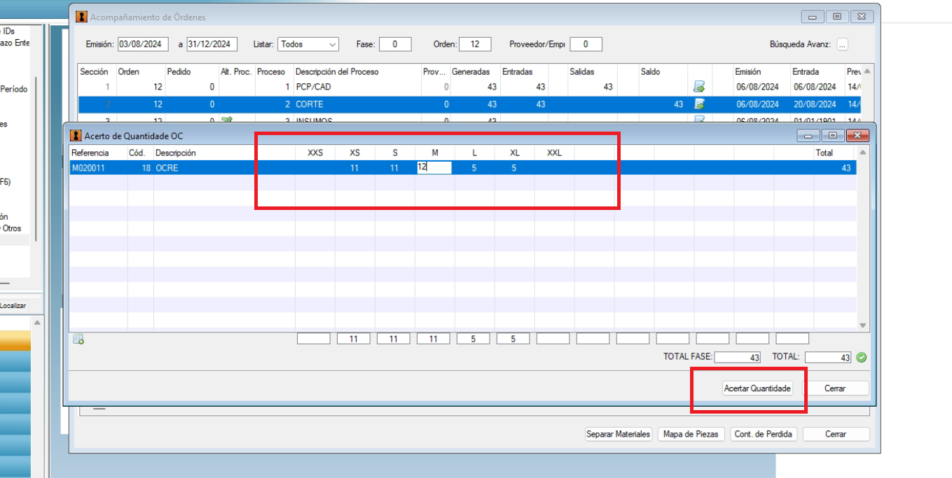Viewport: 952px width, 478px height.
Task: Click the green arrow icon in the INSUMOS row
Action: tap(226, 120)
